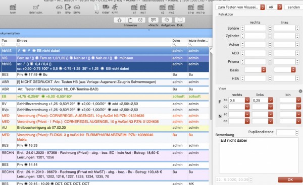303x185 pixels.
Task: Click the search icon under letzte Änder column
Action: click(x=190, y=44)
